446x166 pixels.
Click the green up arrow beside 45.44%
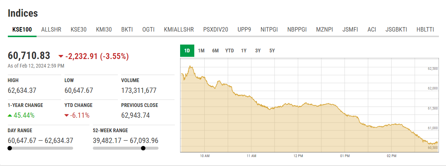coord(10,115)
